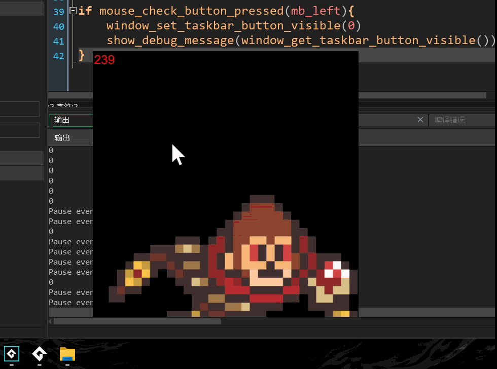Select the inner 输出 sub-tab
Image resolution: width=497 pixels, height=369 pixels.
(x=70, y=137)
